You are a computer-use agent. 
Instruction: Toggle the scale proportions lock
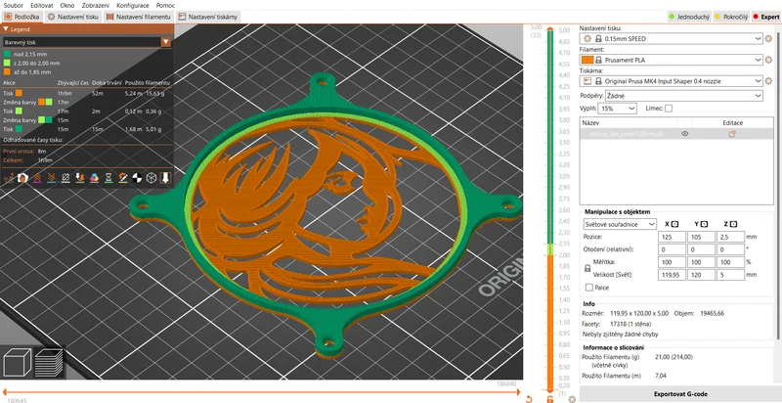[587, 268]
